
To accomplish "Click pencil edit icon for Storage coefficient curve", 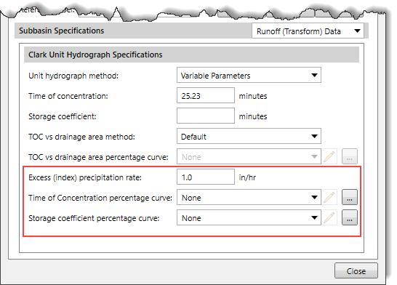I will pyautogui.click(x=329, y=217).
